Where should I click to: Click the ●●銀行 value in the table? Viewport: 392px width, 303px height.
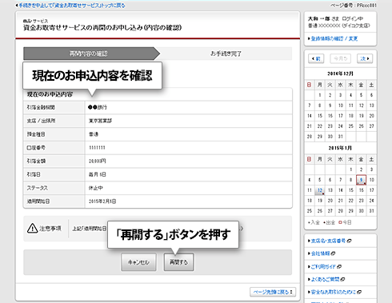pyautogui.click(x=98, y=107)
